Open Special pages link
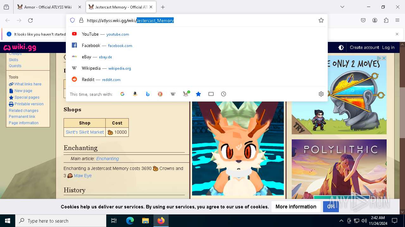The width and height of the screenshot is (405, 227). click(x=27, y=97)
